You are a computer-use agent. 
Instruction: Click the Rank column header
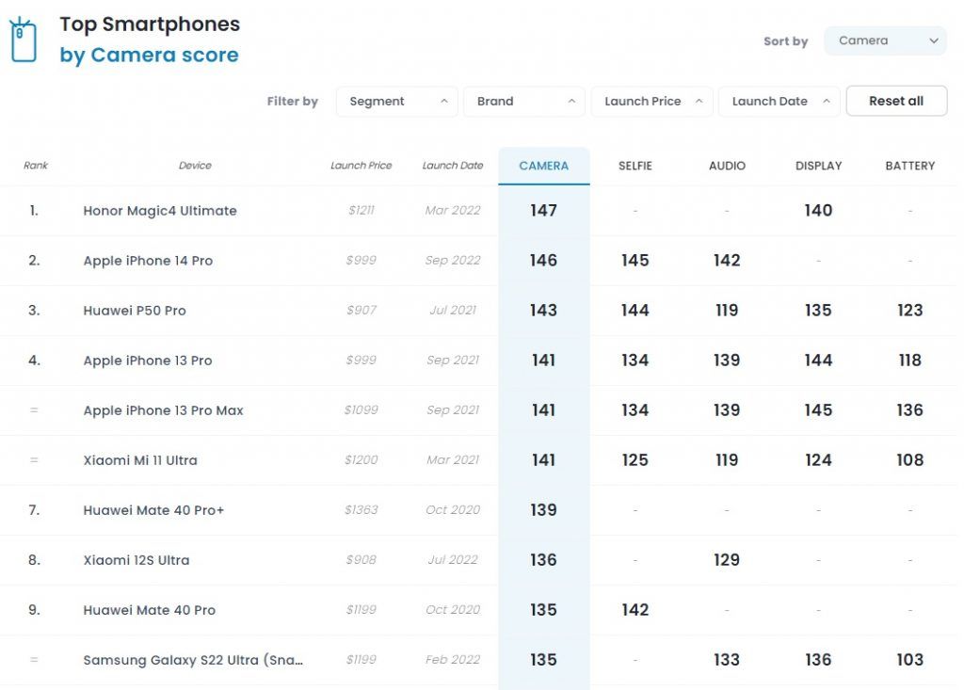[x=36, y=166]
